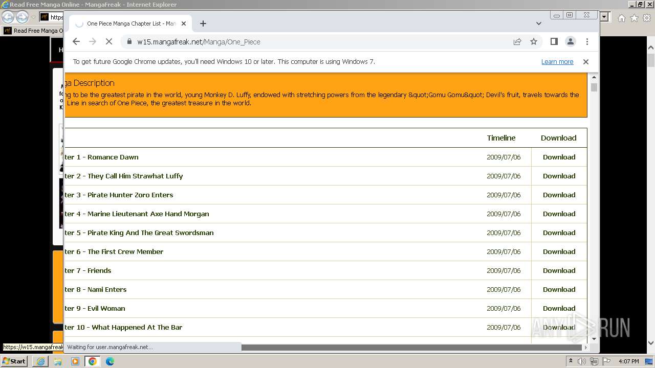Toggle Chrome's side panel icon
Image resolution: width=655 pixels, height=368 pixels.
click(x=554, y=41)
